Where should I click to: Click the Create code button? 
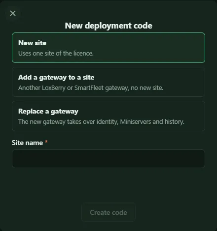coord(108,212)
